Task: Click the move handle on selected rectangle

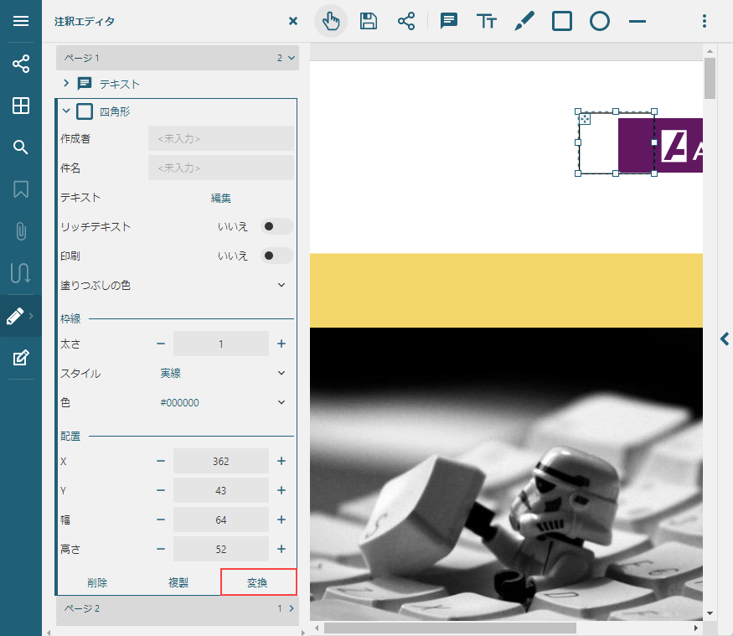Action: [x=585, y=119]
